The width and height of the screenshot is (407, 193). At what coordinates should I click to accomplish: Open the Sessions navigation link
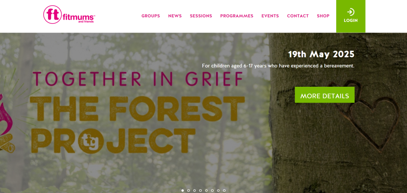(x=201, y=16)
